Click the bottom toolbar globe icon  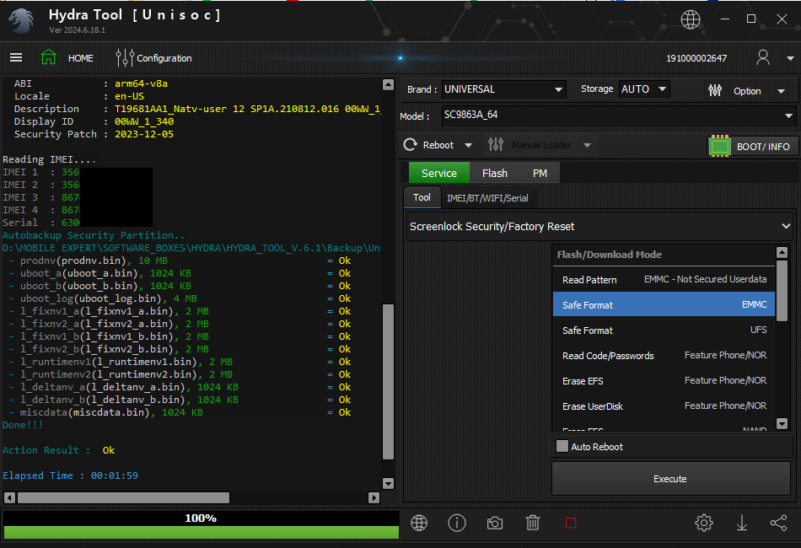pyautogui.click(x=419, y=523)
